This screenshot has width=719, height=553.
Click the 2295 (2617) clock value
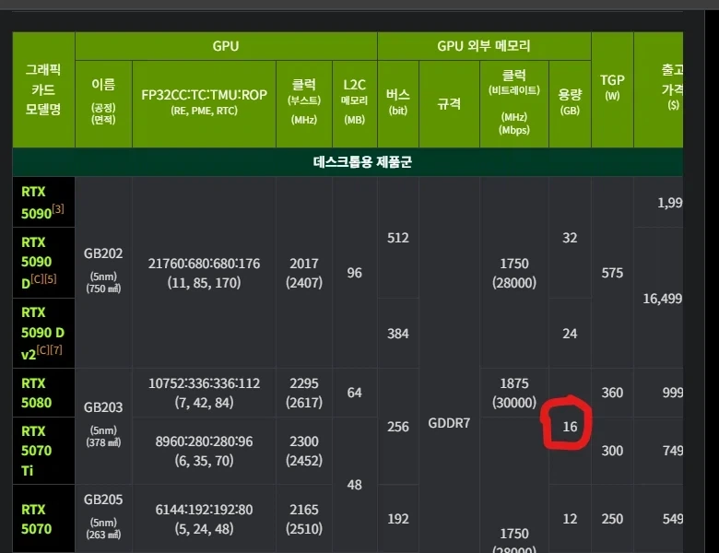(304, 393)
